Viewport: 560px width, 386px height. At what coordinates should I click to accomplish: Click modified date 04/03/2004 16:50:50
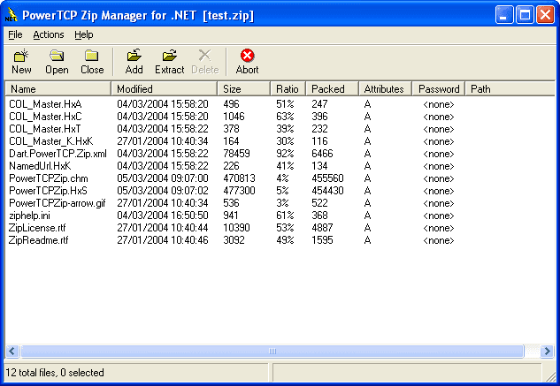[x=163, y=216]
